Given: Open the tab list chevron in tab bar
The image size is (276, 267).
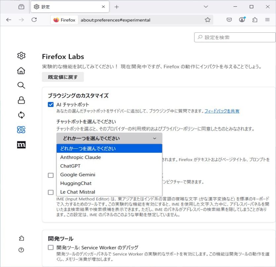Looking at the screenshot, I should click(x=206, y=7).
